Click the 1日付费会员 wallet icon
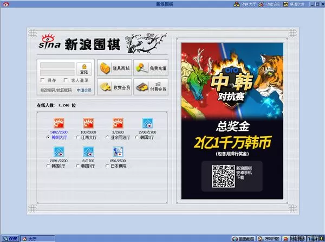 click(142, 87)
